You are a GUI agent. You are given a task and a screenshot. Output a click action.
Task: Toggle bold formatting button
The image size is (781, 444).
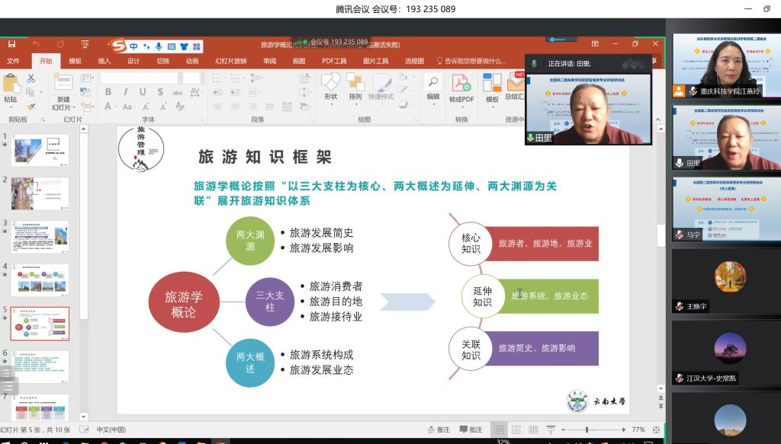point(108,92)
